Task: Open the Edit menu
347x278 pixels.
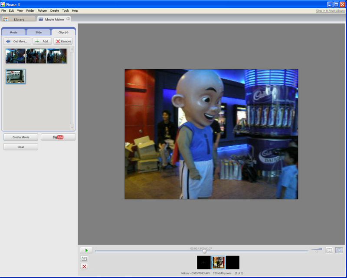Action: pos(11,10)
